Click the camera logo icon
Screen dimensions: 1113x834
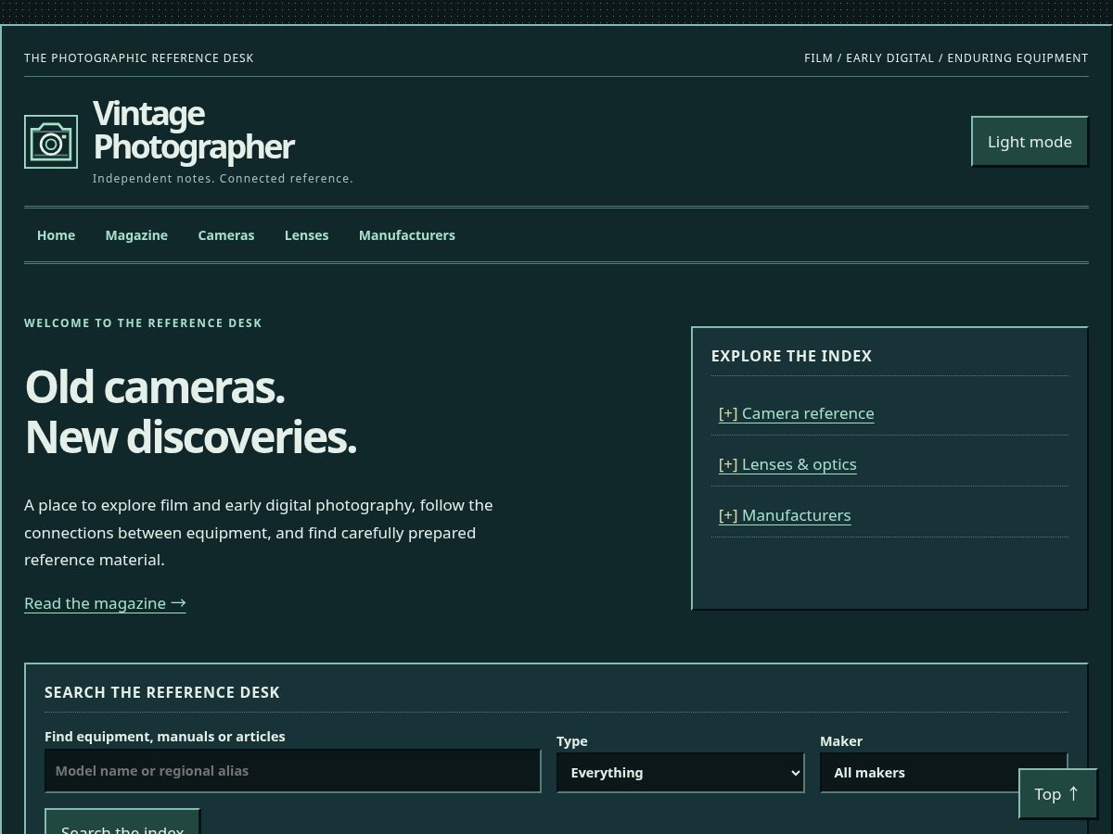point(51,142)
